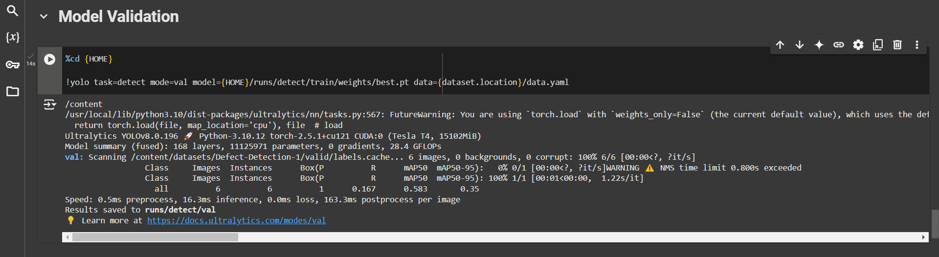Mirror cell in tab

[x=878, y=45]
